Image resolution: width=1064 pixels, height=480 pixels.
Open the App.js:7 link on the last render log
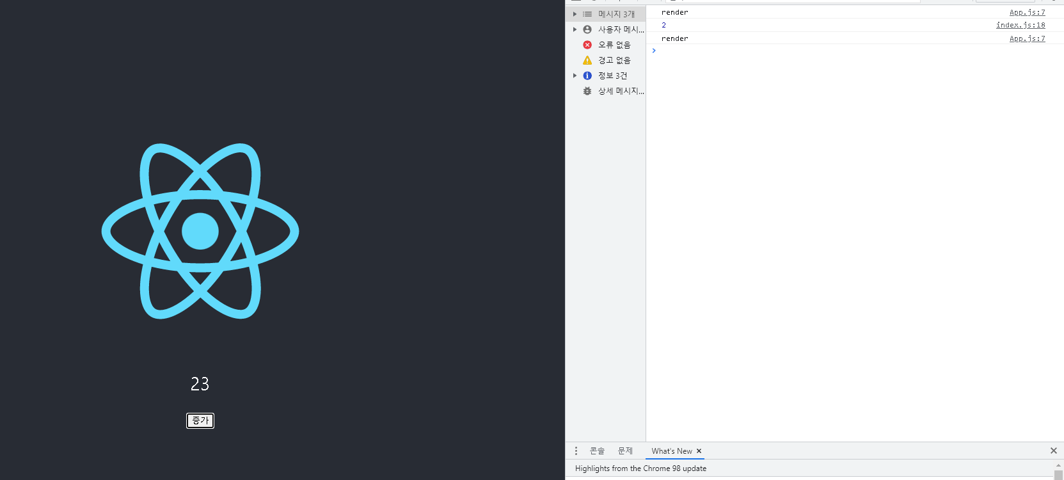click(x=1027, y=38)
